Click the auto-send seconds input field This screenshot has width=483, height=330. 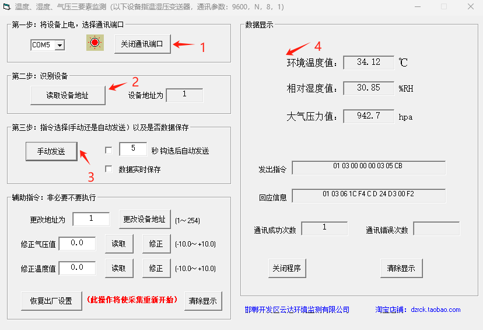(133, 150)
